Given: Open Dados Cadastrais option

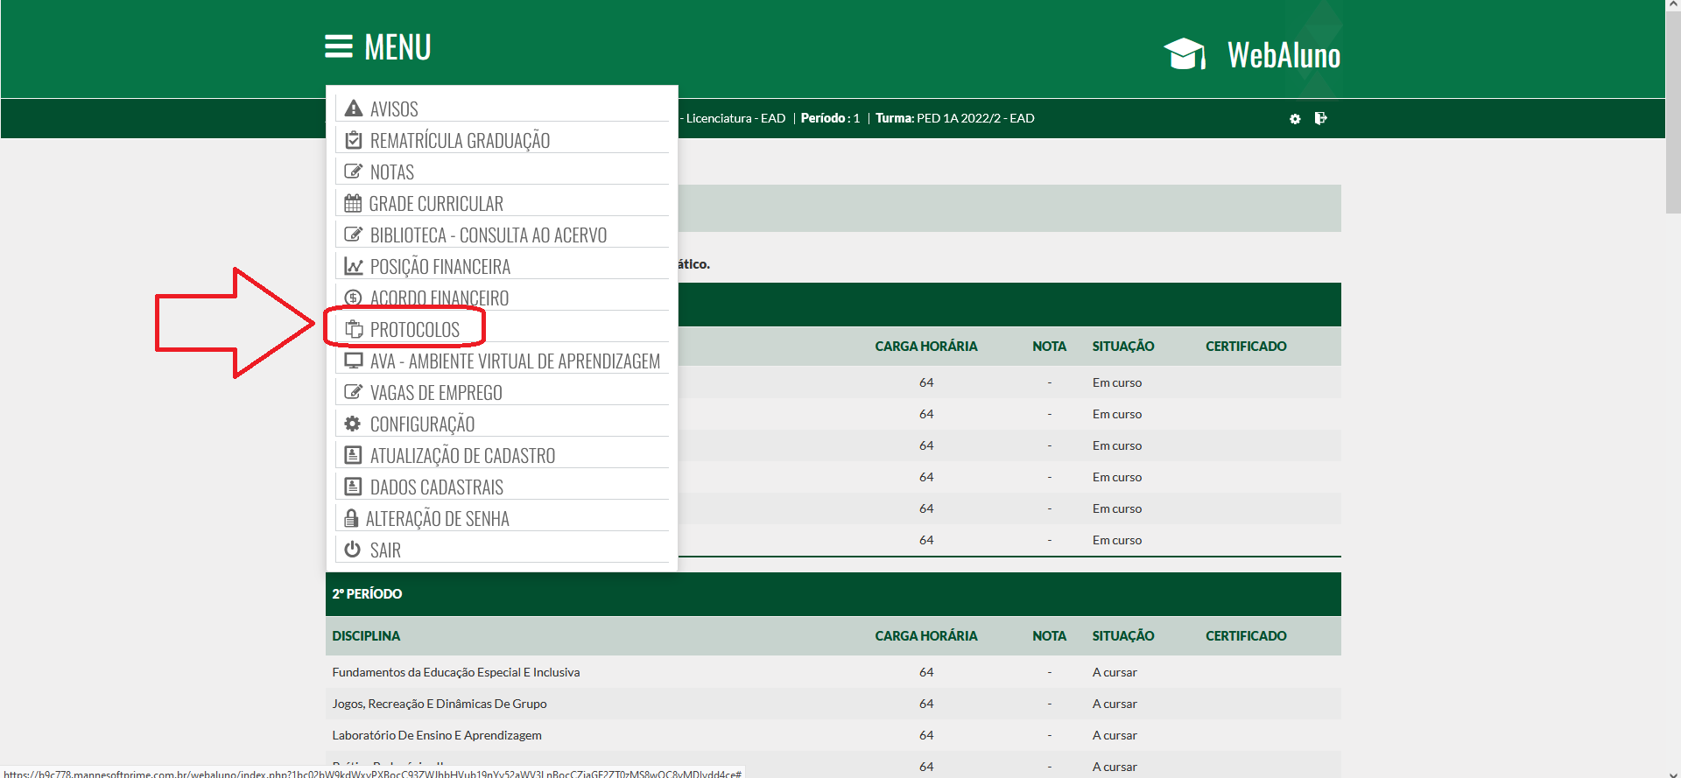Looking at the screenshot, I should (x=436, y=487).
